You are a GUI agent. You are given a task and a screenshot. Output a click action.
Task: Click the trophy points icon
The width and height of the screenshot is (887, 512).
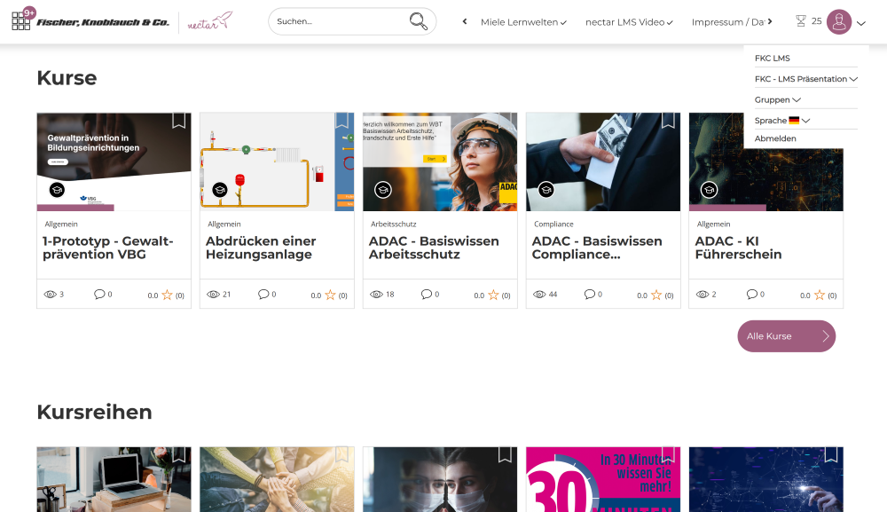pyautogui.click(x=801, y=21)
